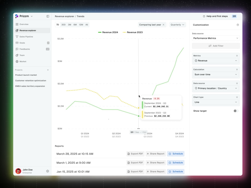Image resolution: width=251 pixels, height=188 pixels.
Task: Open settings gear next to John Doe
Action: coord(47,171)
